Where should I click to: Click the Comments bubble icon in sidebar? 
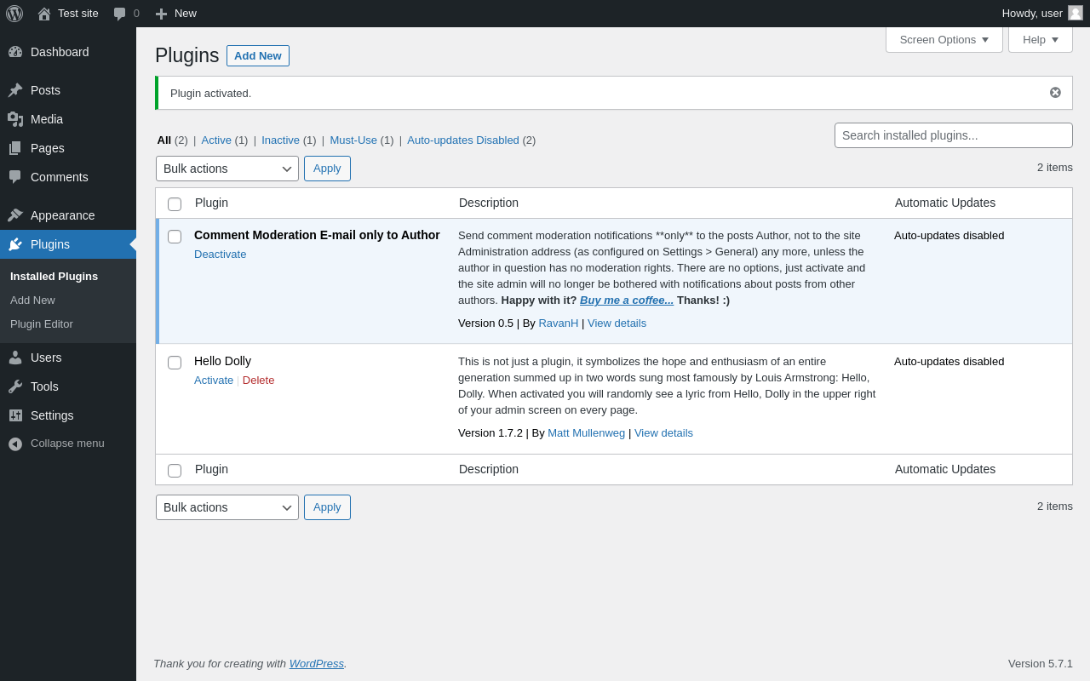(15, 177)
